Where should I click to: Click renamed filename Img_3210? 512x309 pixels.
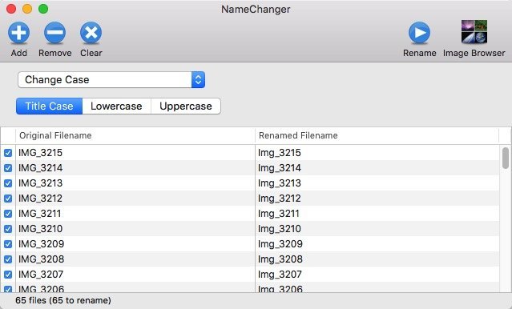279,229
